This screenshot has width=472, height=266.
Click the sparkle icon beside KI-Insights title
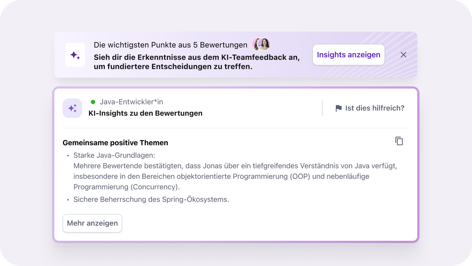[x=72, y=108]
